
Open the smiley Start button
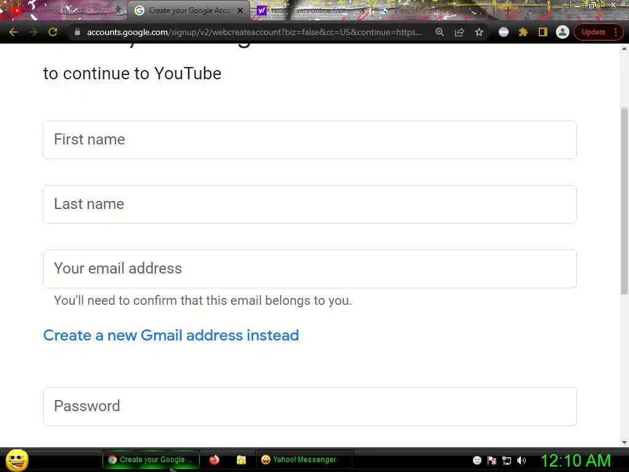(17, 460)
